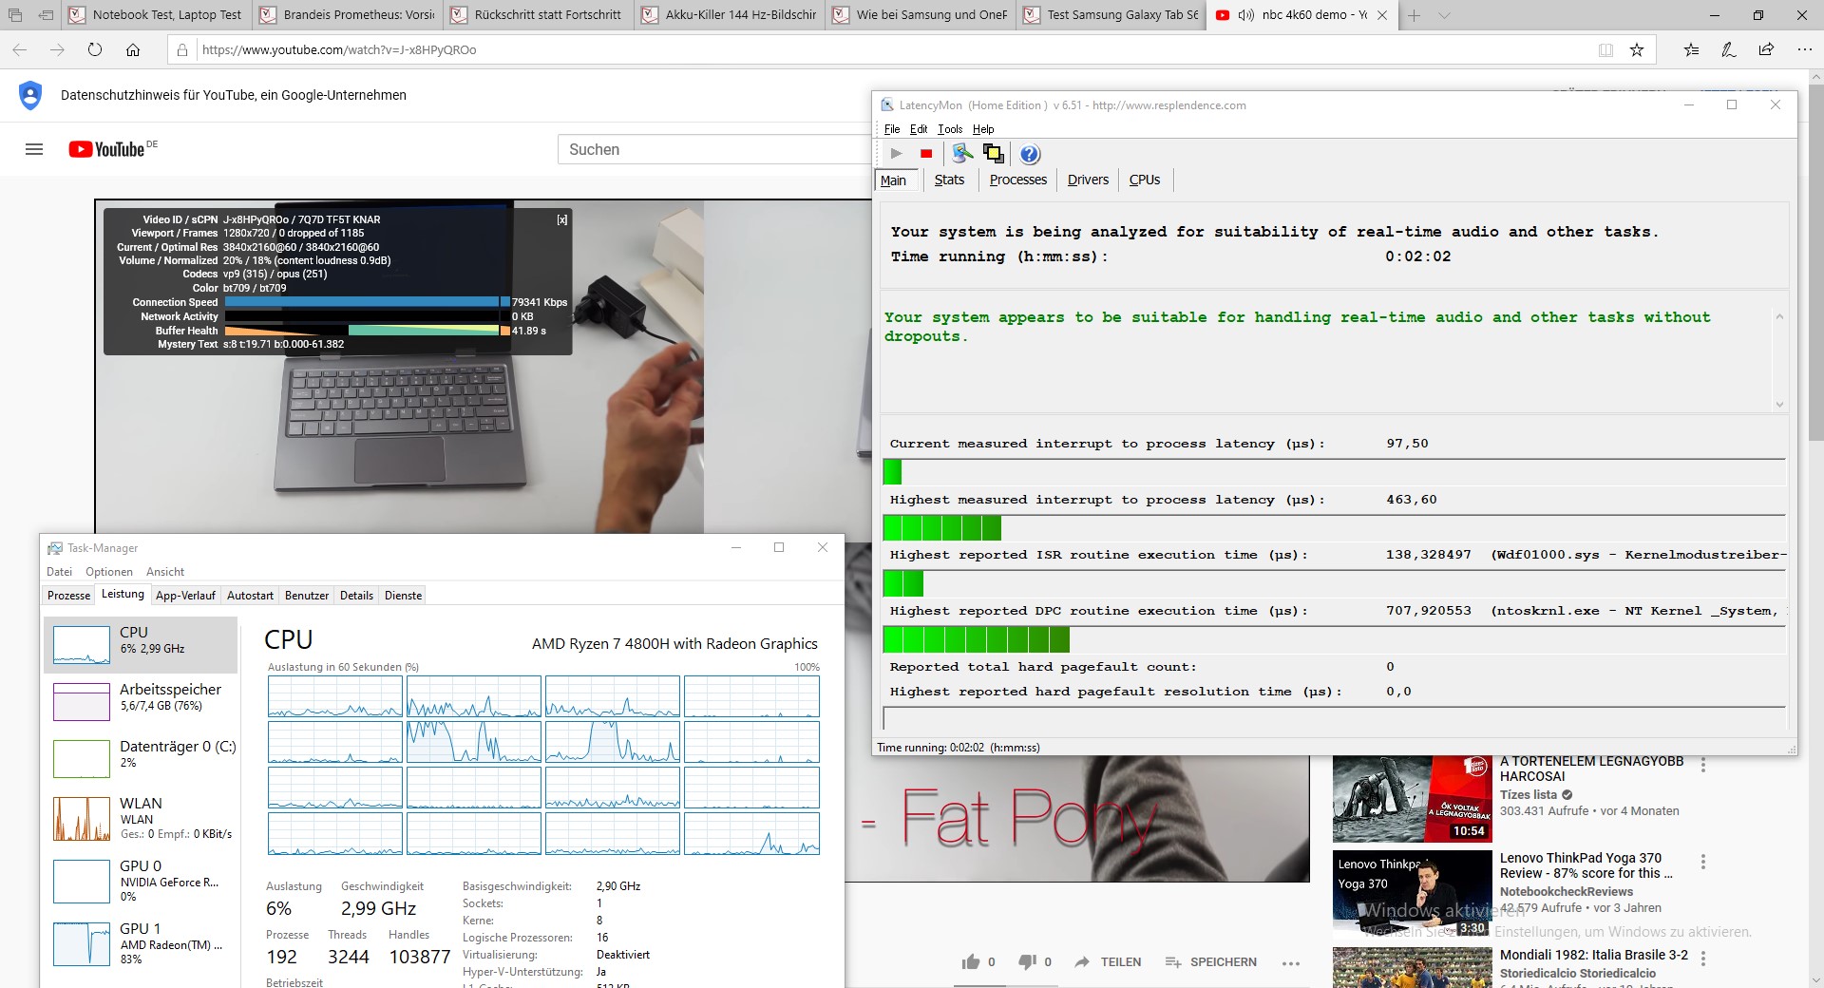The image size is (1824, 988).
Task: Open the Dienste tab in Task Manager
Action: (403, 596)
